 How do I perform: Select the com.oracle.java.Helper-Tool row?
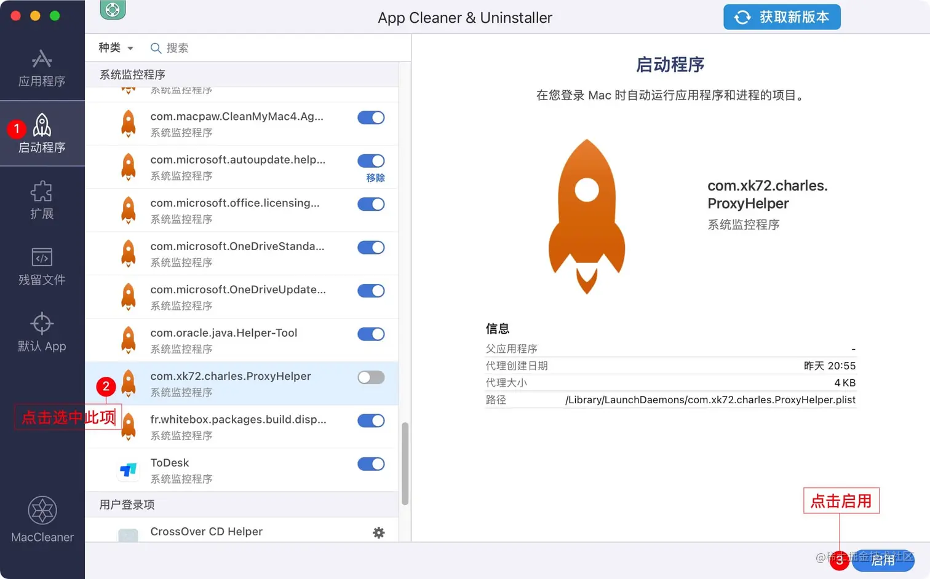(x=242, y=340)
